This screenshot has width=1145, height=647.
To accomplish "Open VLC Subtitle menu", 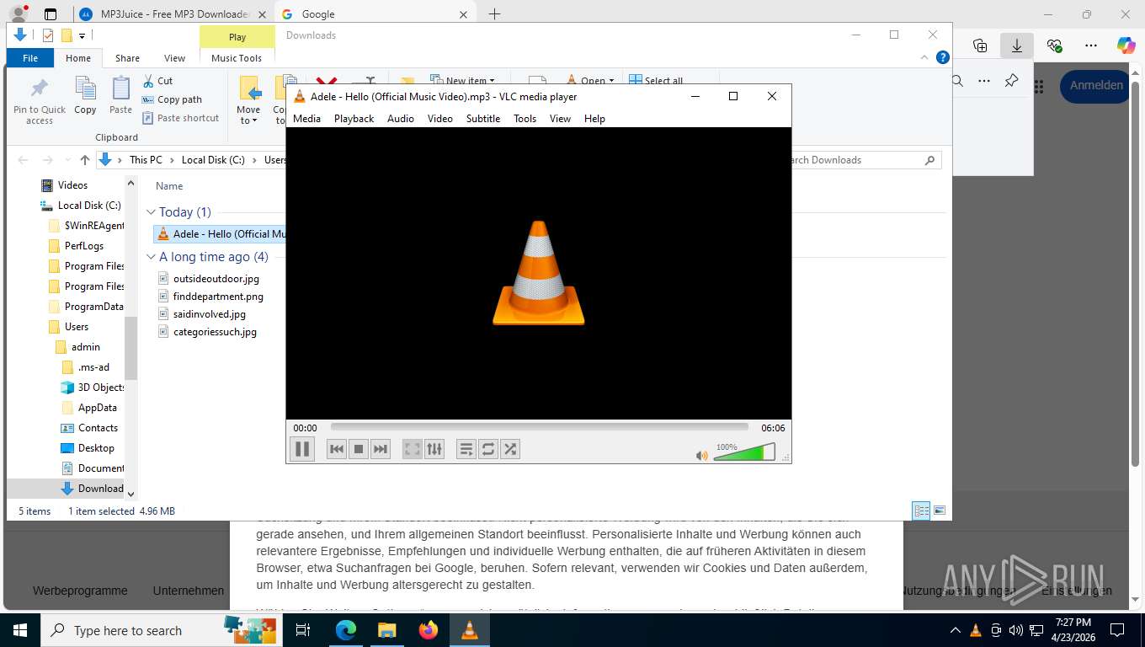I will click(x=483, y=119).
